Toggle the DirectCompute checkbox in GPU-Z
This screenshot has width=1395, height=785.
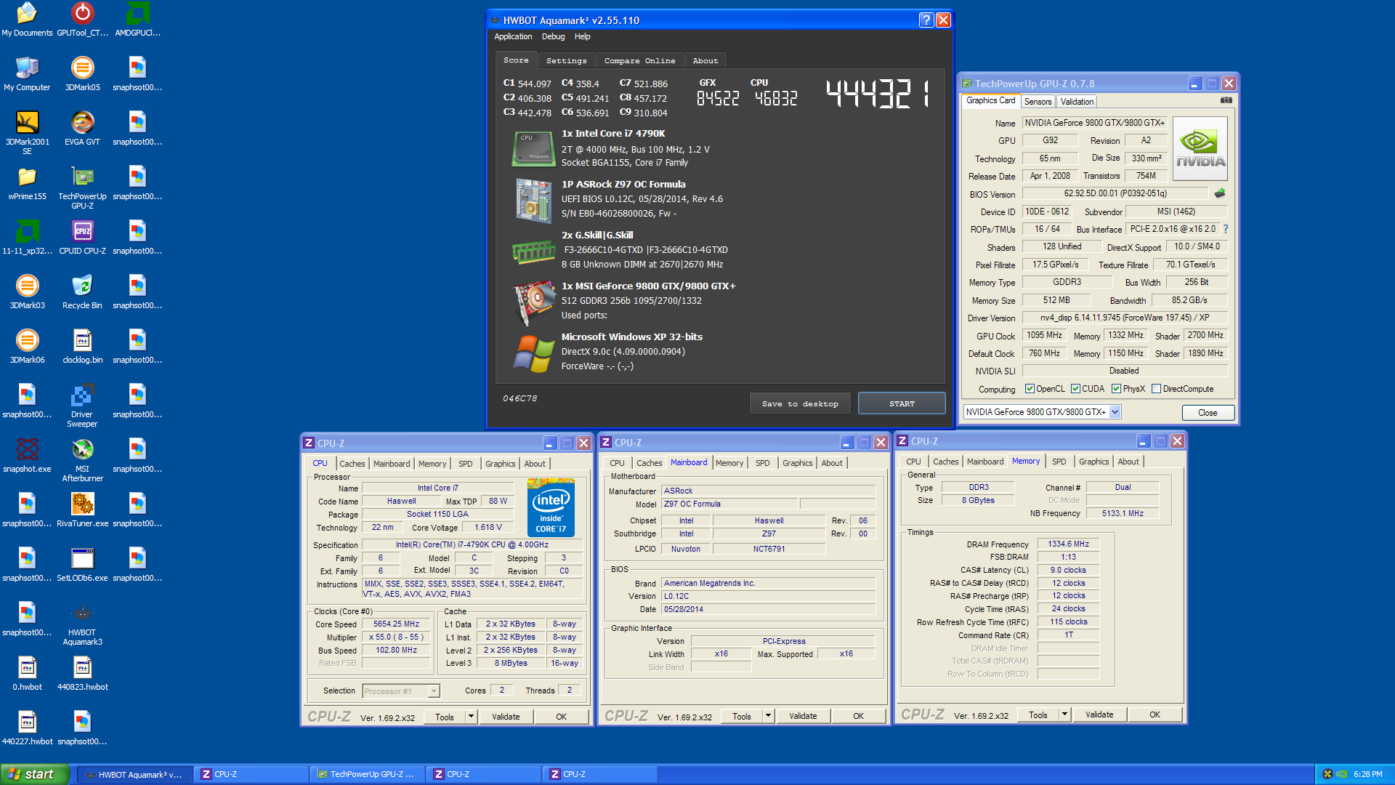1156,389
